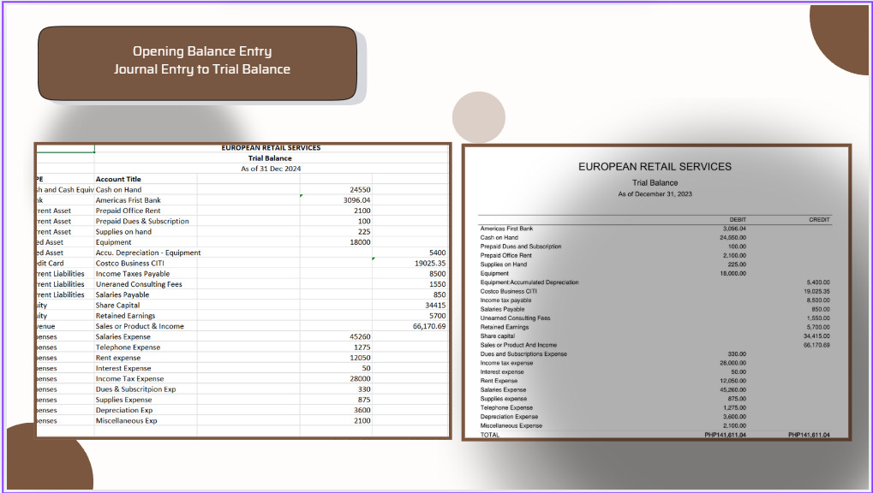
Task: Select spreadsheet value 875
Action: pyautogui.click(x=364, y=401)
